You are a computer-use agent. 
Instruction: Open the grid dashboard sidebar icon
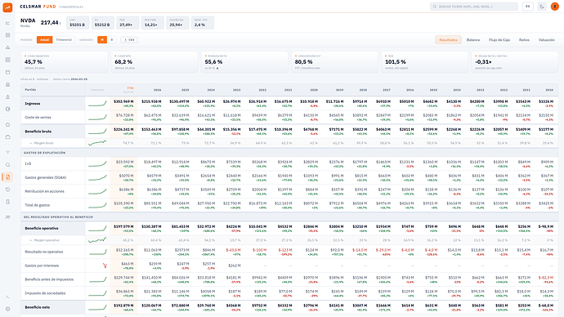pyautogui.click(x=7, y=35)
